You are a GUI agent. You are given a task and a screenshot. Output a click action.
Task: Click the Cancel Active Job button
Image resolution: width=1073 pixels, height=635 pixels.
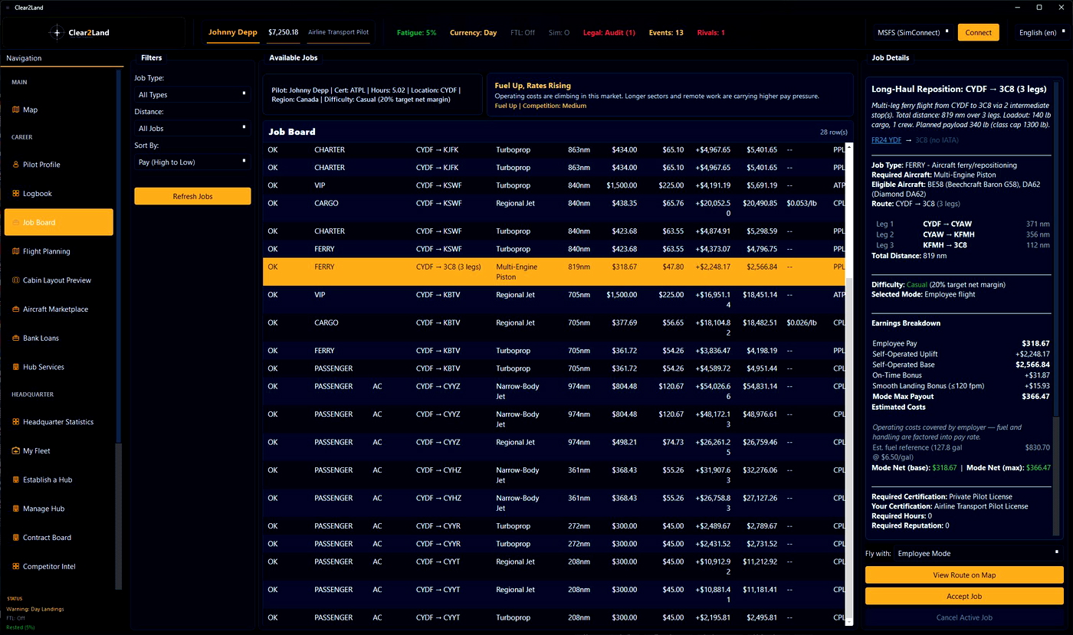point(964,617)
